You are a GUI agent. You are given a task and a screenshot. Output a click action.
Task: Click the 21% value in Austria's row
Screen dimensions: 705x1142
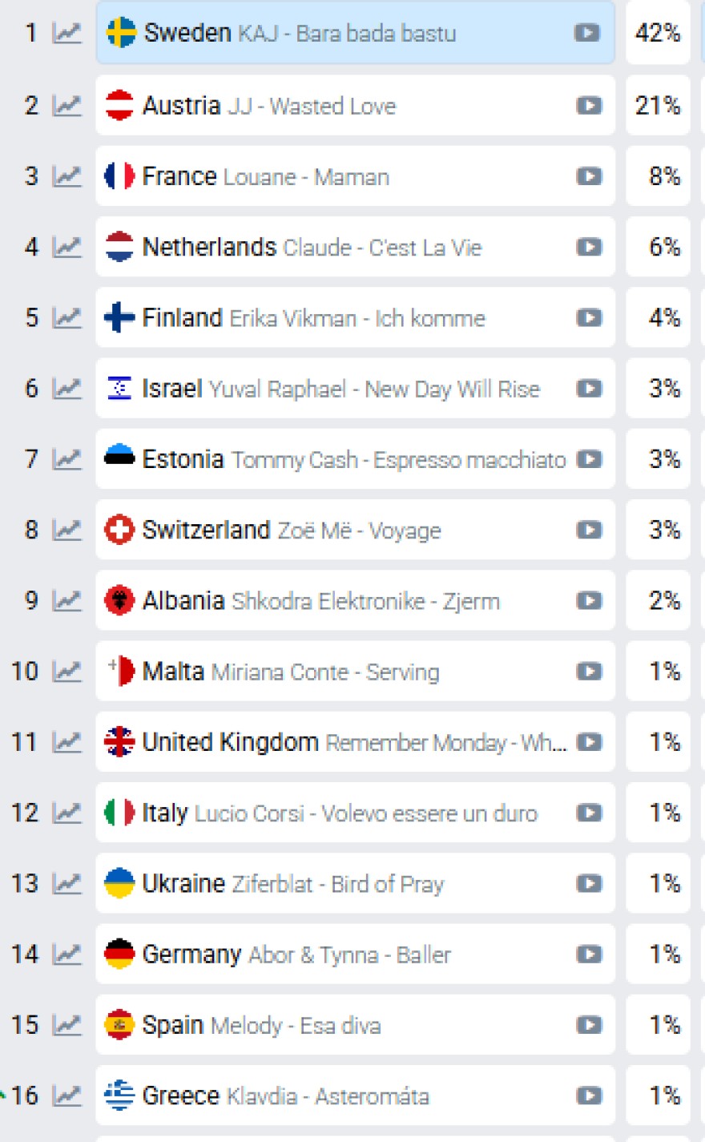click(658, 106)
